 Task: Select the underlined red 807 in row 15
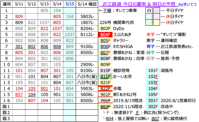coord(19,95)
